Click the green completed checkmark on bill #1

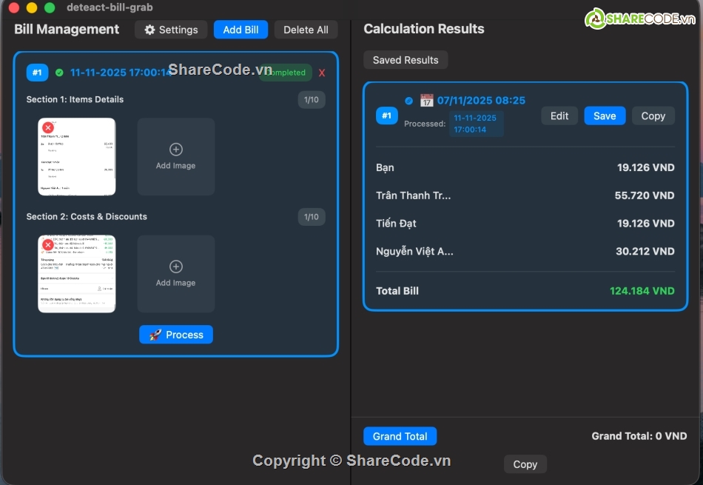point(59,72)
